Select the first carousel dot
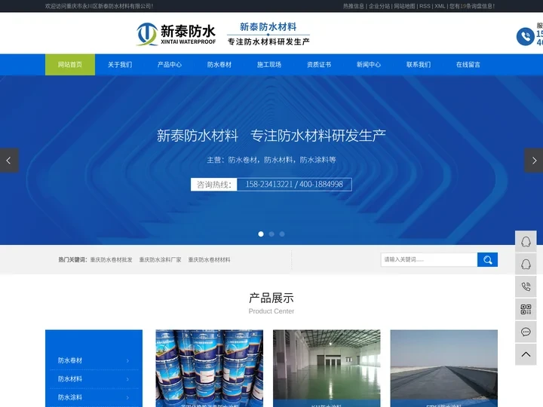The width and height of the screenshot is (543, 407). click(x=261, y=234)
